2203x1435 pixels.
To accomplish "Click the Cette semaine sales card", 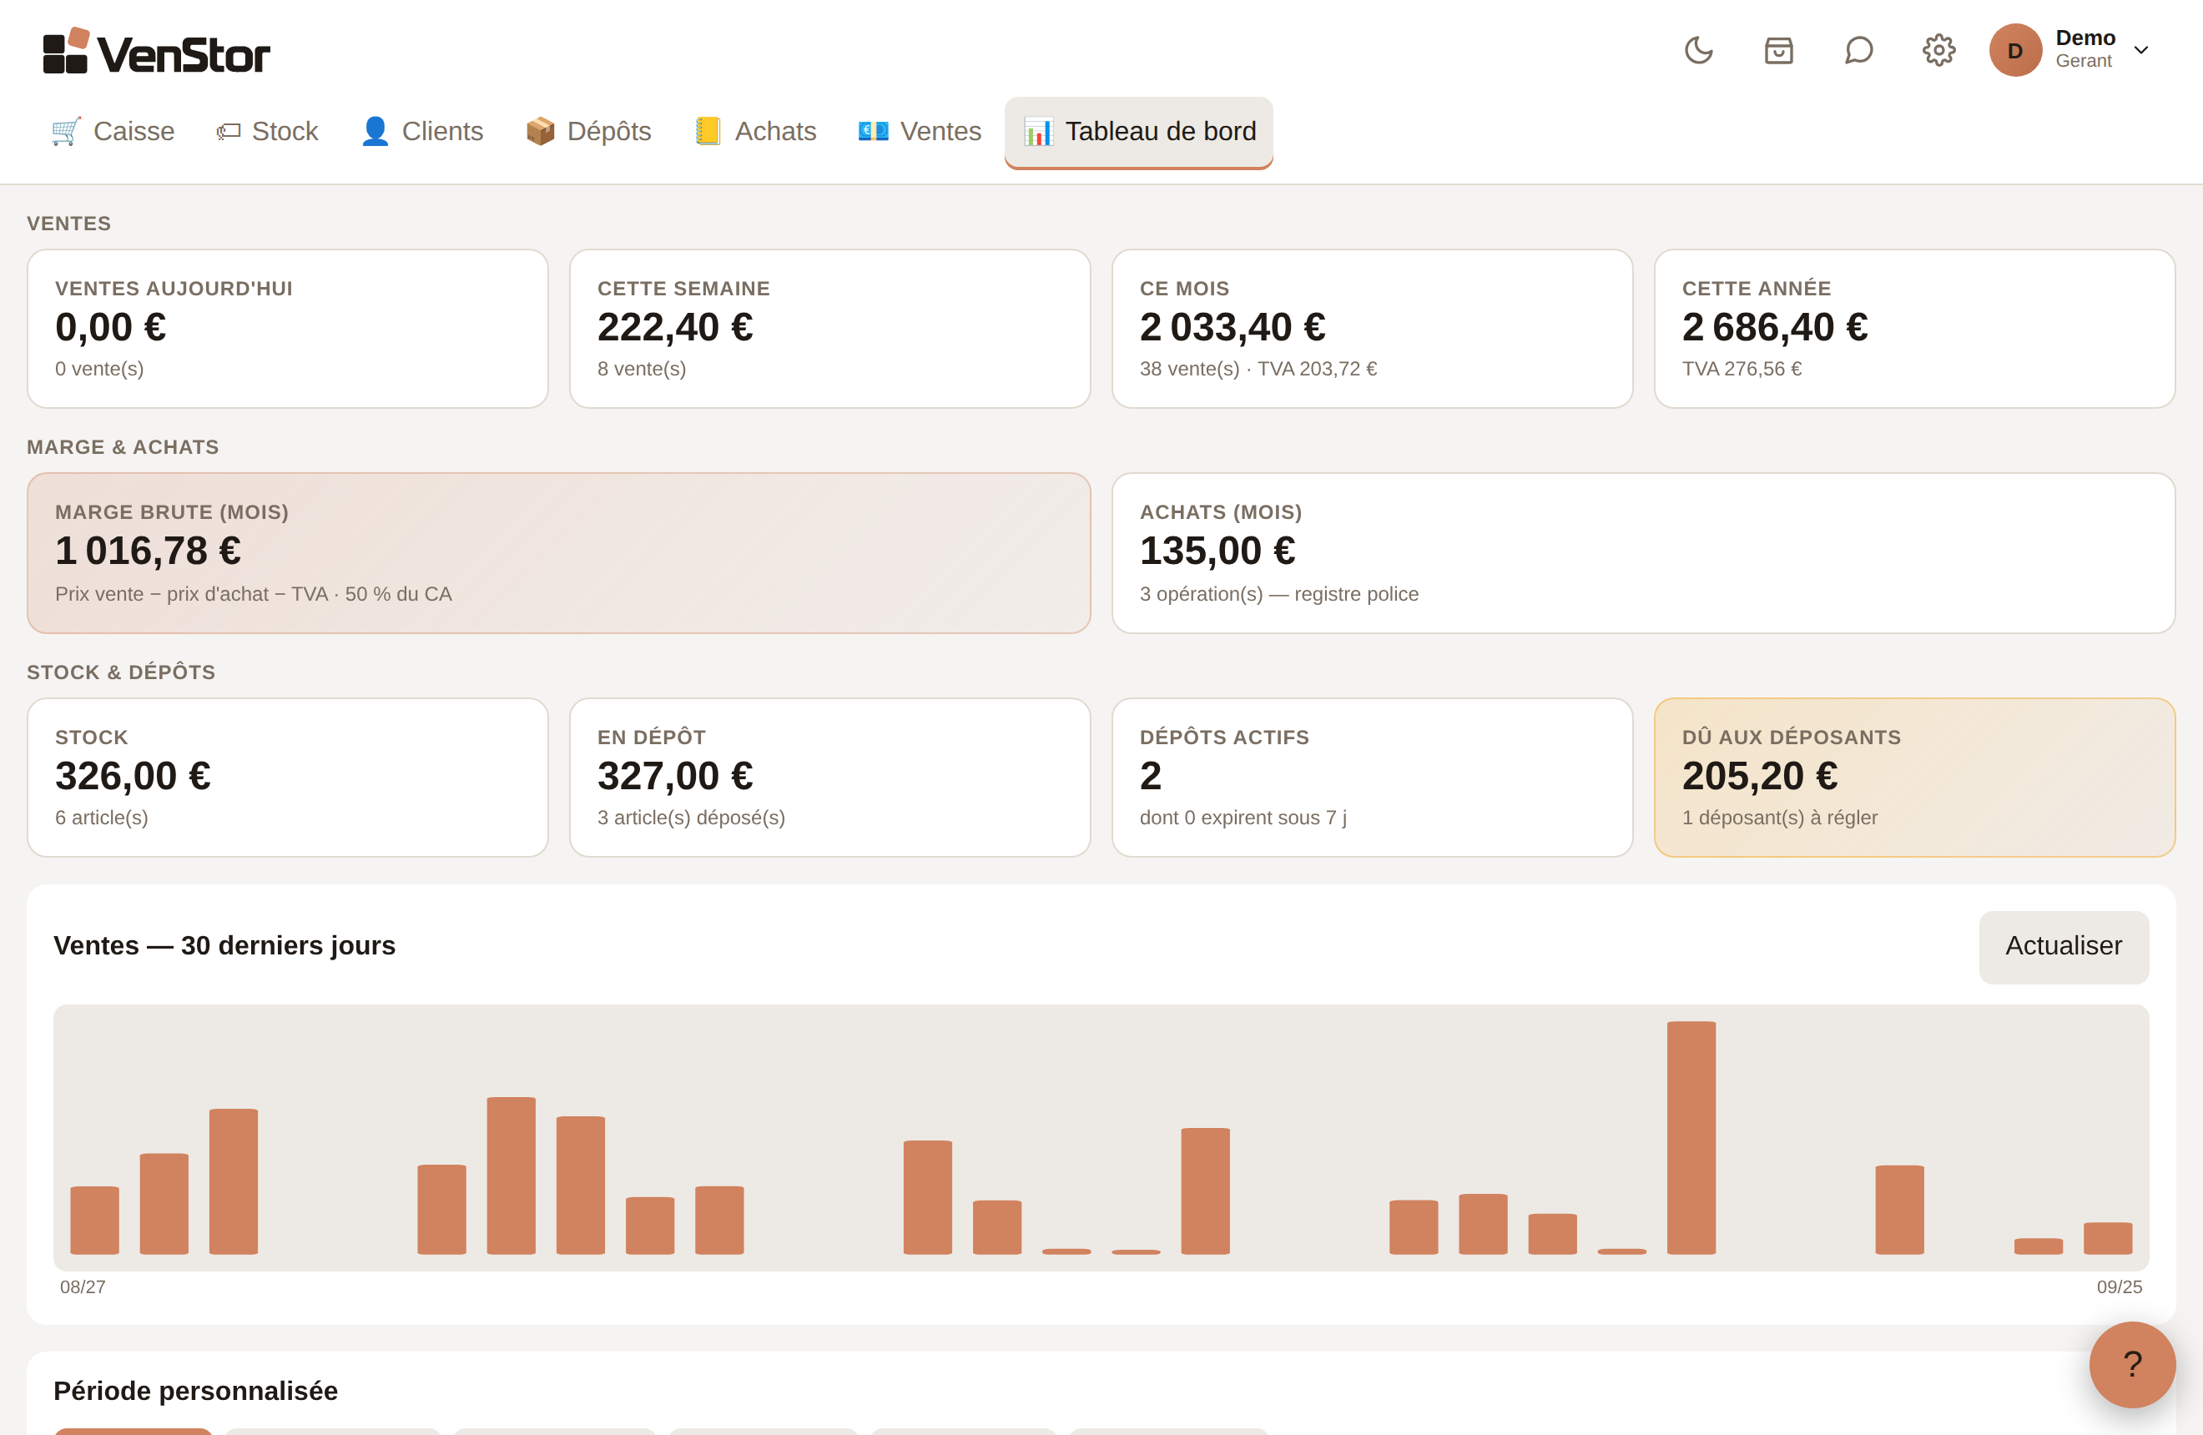I will pyautogui.click(x=830, y=329).
